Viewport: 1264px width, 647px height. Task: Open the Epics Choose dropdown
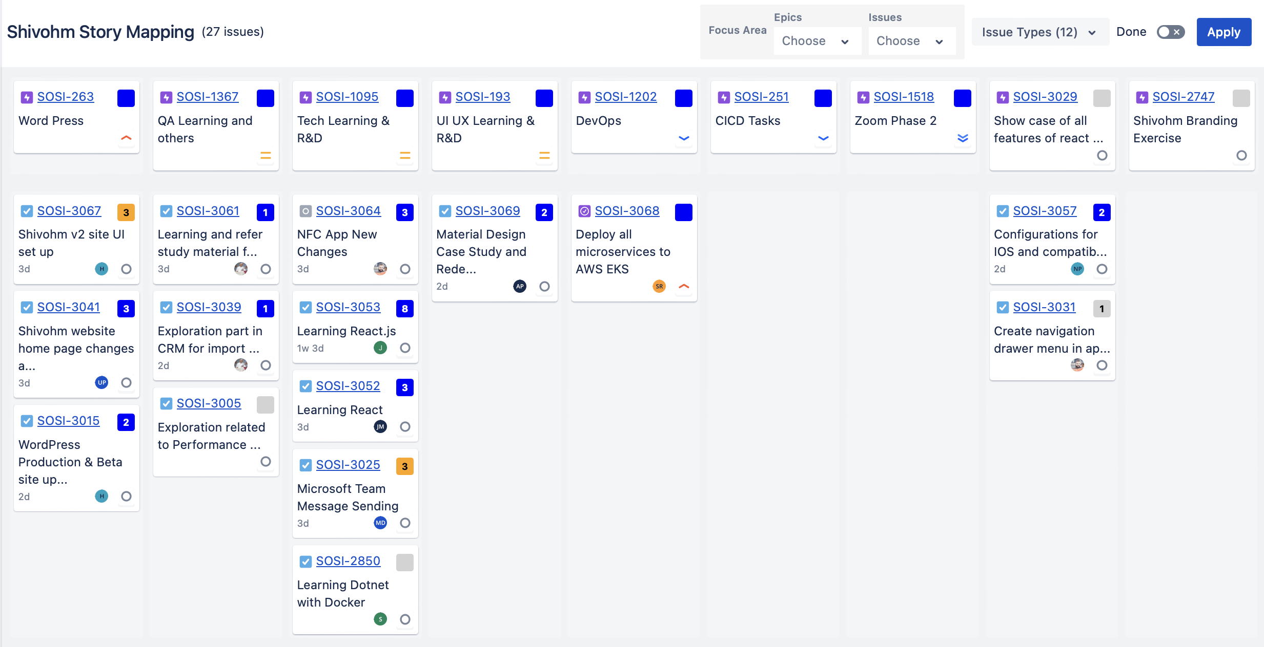point(815,41)
